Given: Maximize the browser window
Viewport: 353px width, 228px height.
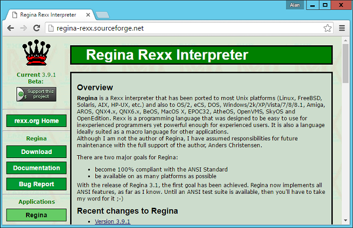Looking at the screenshot, I should click(325, 5).
